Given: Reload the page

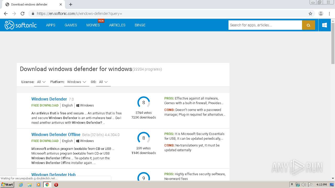Looking at the screenshot, I should click(x=23, y=14).
